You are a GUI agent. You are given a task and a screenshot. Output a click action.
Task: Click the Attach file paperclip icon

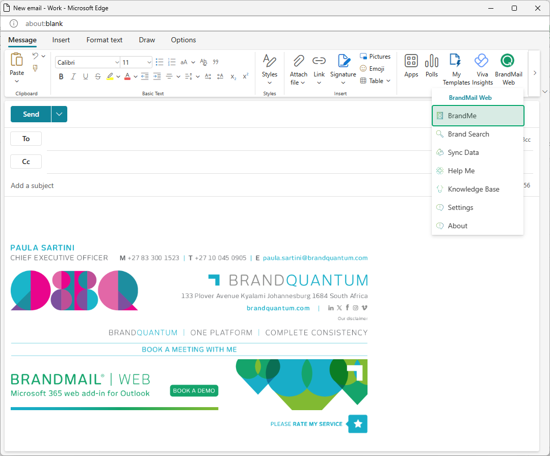pos(299,61)
